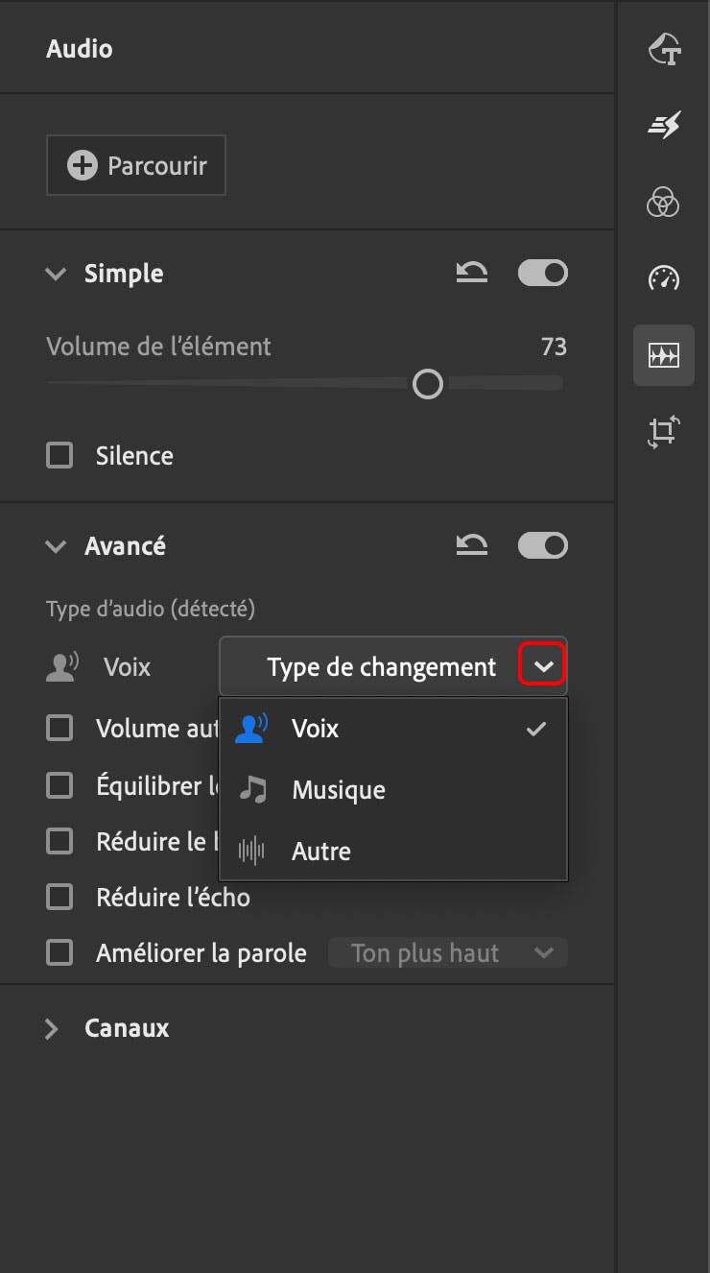
Task: Enable the Réduire l'écho checkbox
Action: pyautogui.click(x=59, y=898)
